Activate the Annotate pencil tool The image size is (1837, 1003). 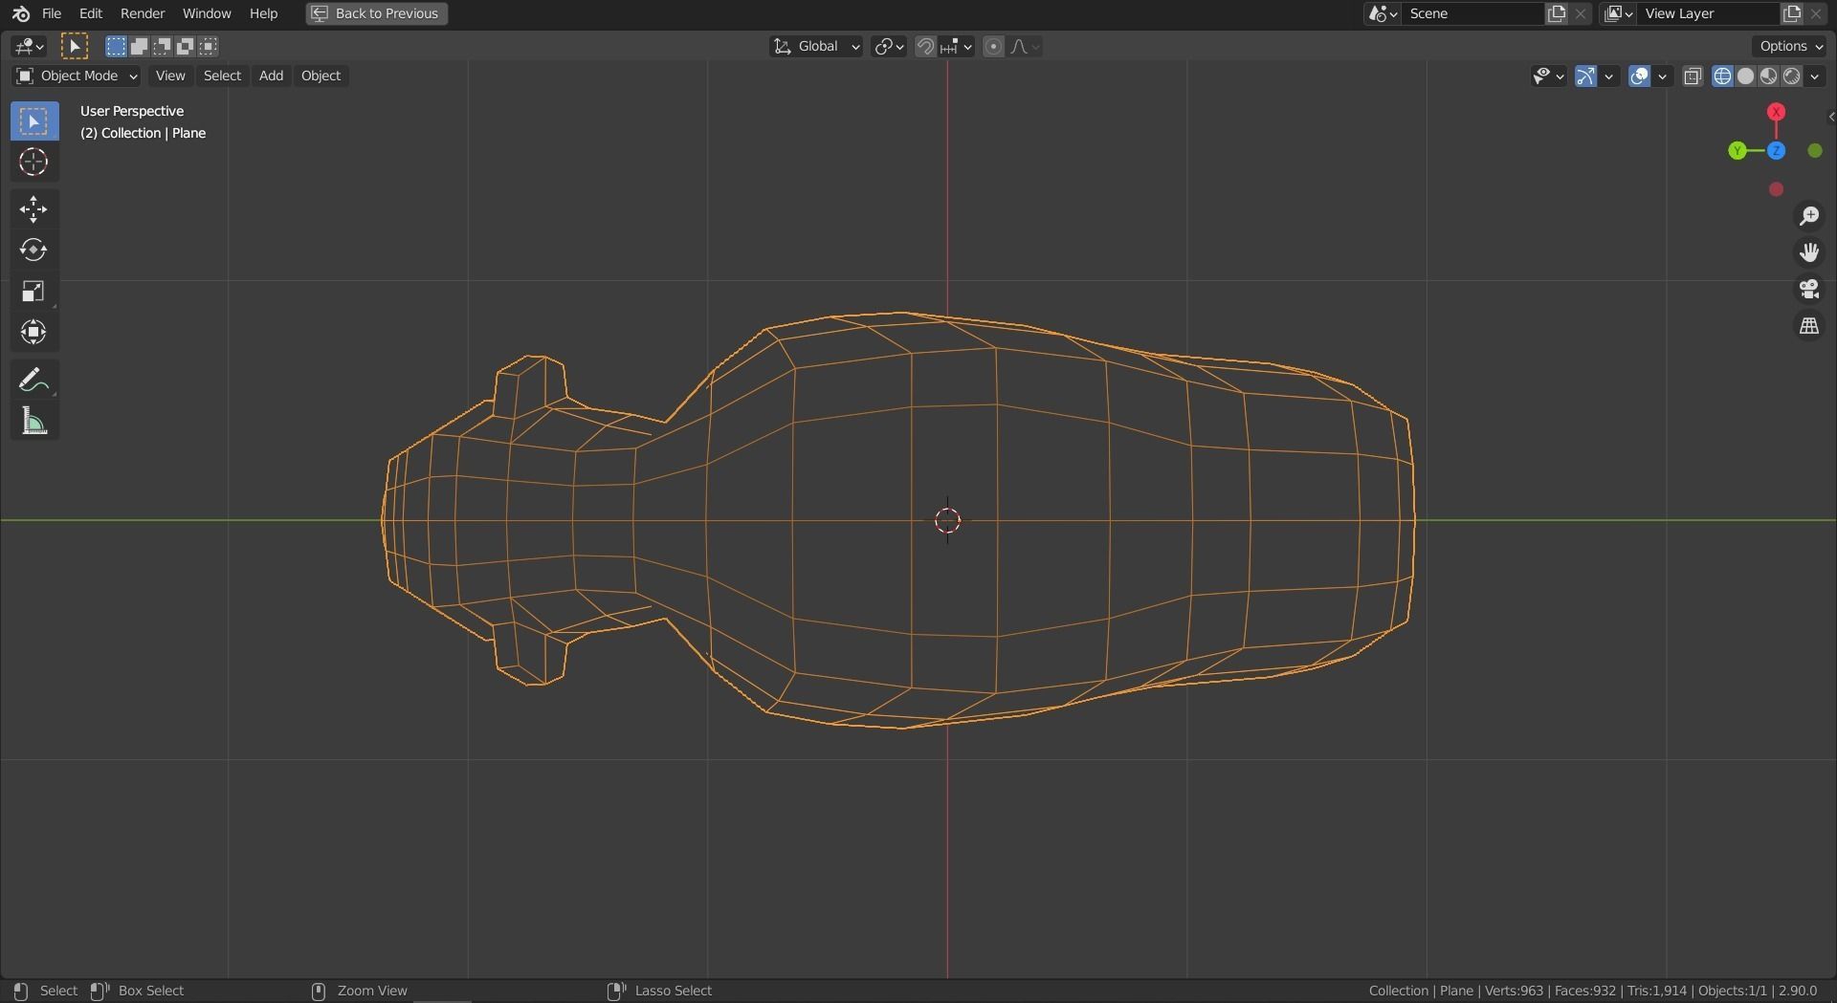click(34, 380)
